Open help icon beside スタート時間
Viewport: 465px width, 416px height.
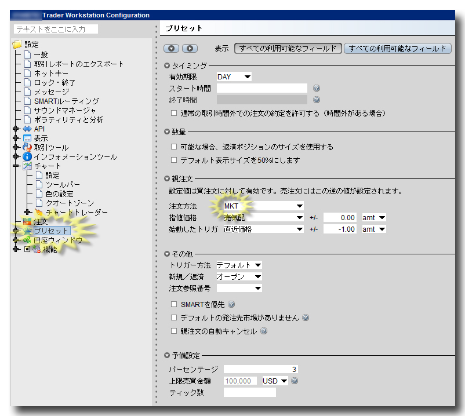tap(317, 88)
